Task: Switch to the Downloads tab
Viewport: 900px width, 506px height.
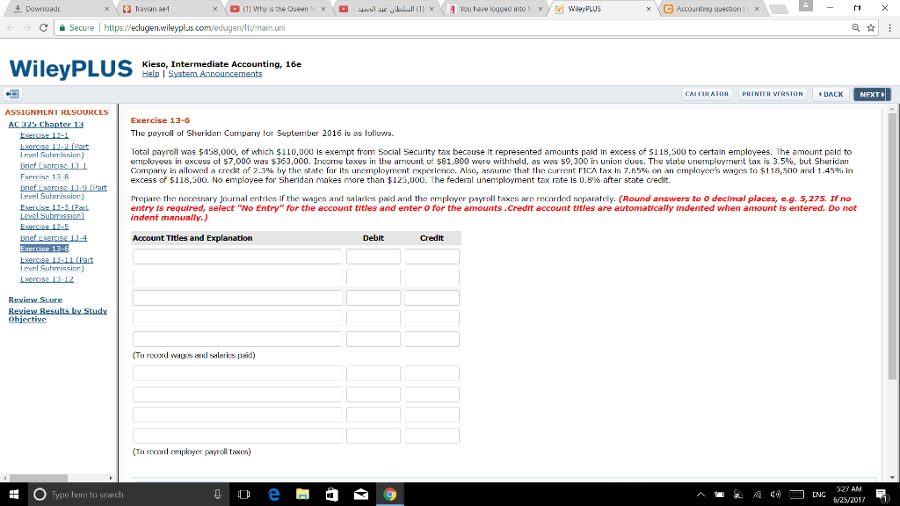Action: tap(59, 9)
